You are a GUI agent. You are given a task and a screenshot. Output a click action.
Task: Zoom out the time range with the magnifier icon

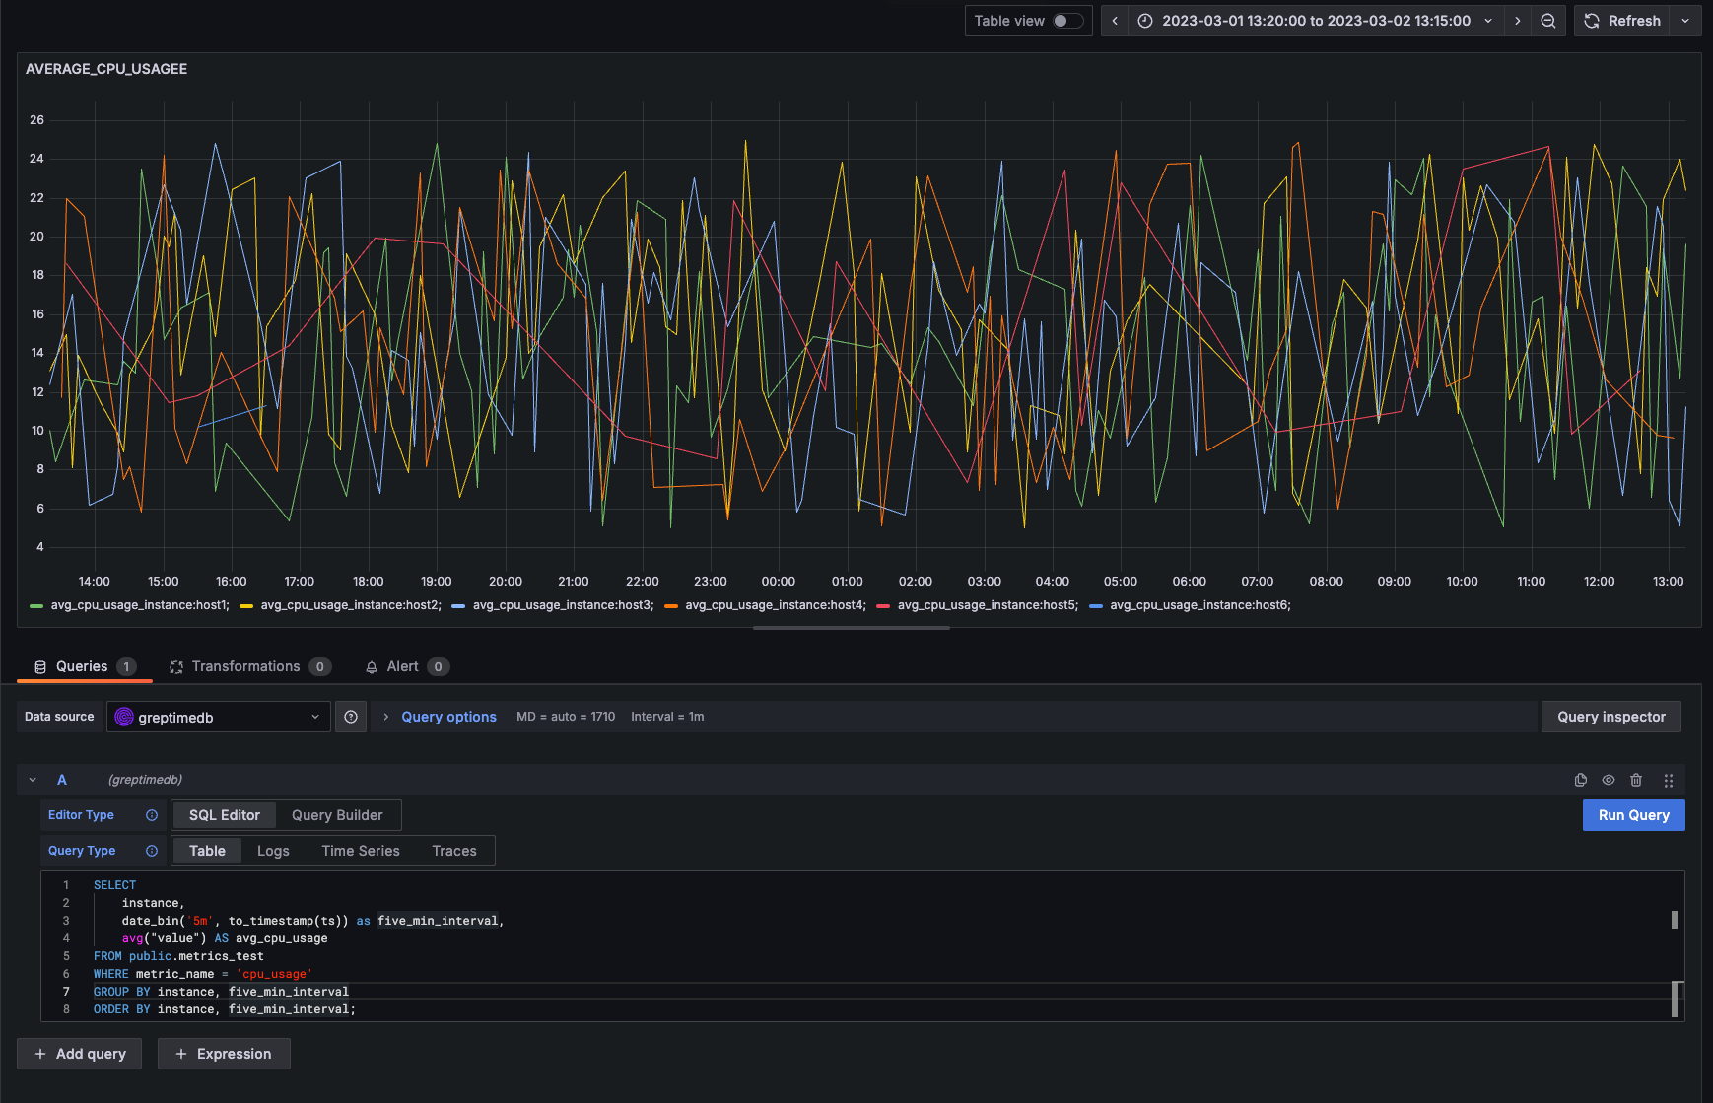(x=1548, y=21)
